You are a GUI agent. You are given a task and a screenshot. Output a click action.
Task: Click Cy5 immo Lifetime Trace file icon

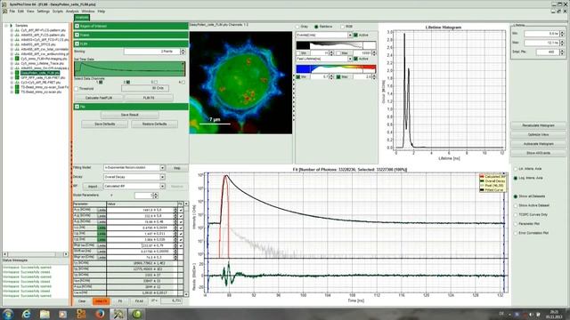[17, 63]
